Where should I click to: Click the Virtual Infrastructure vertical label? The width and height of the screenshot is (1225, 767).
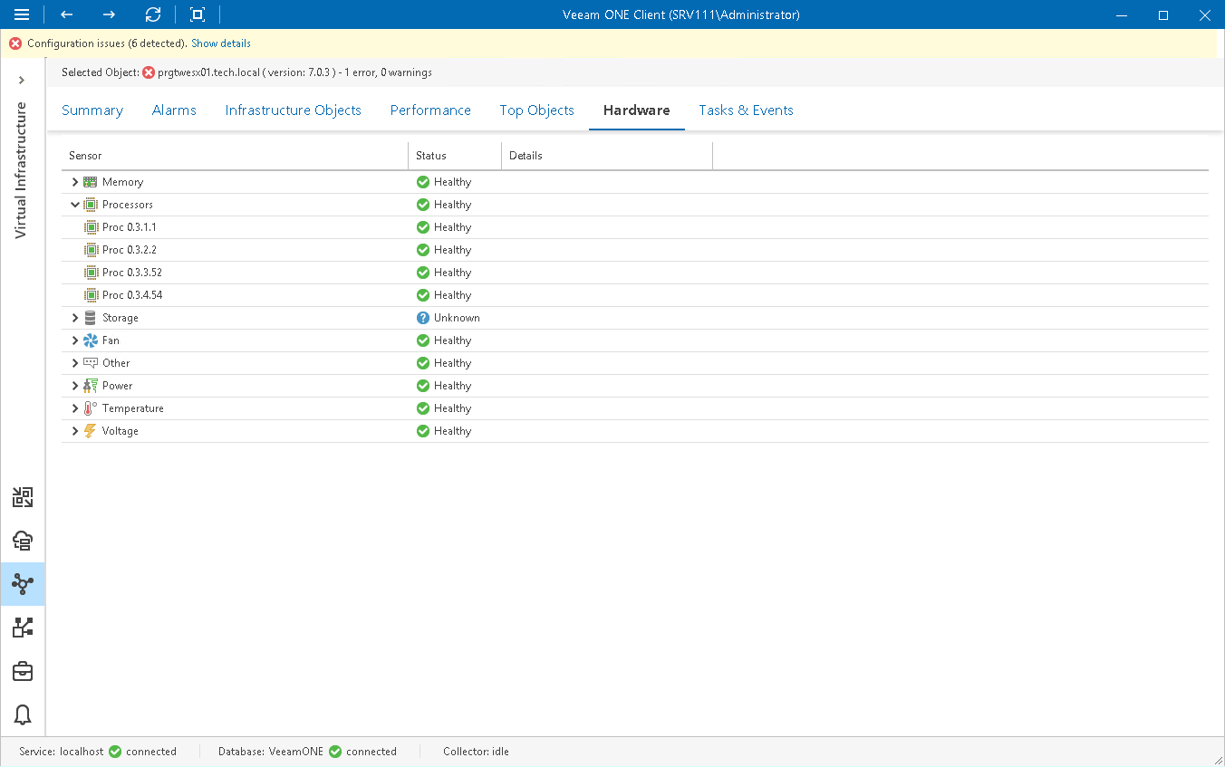(x=22, y=170)
